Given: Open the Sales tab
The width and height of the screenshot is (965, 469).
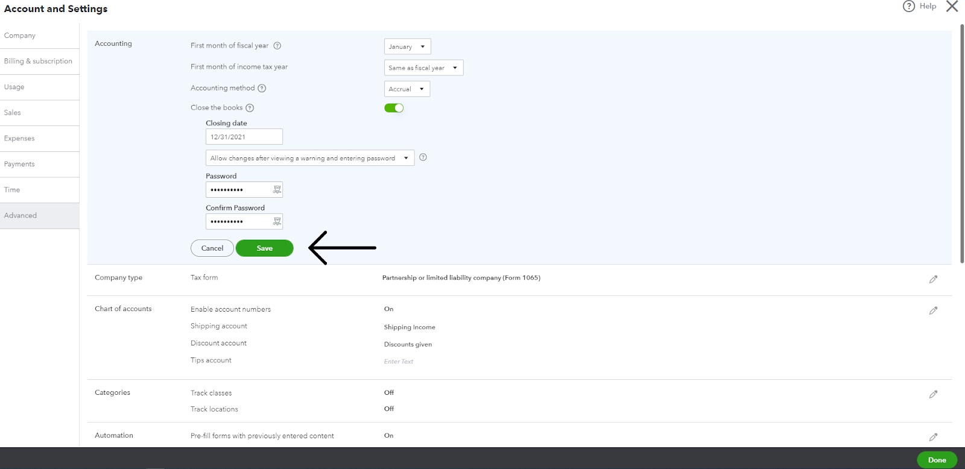Looking at the screenshot, I should coord(40,113).
